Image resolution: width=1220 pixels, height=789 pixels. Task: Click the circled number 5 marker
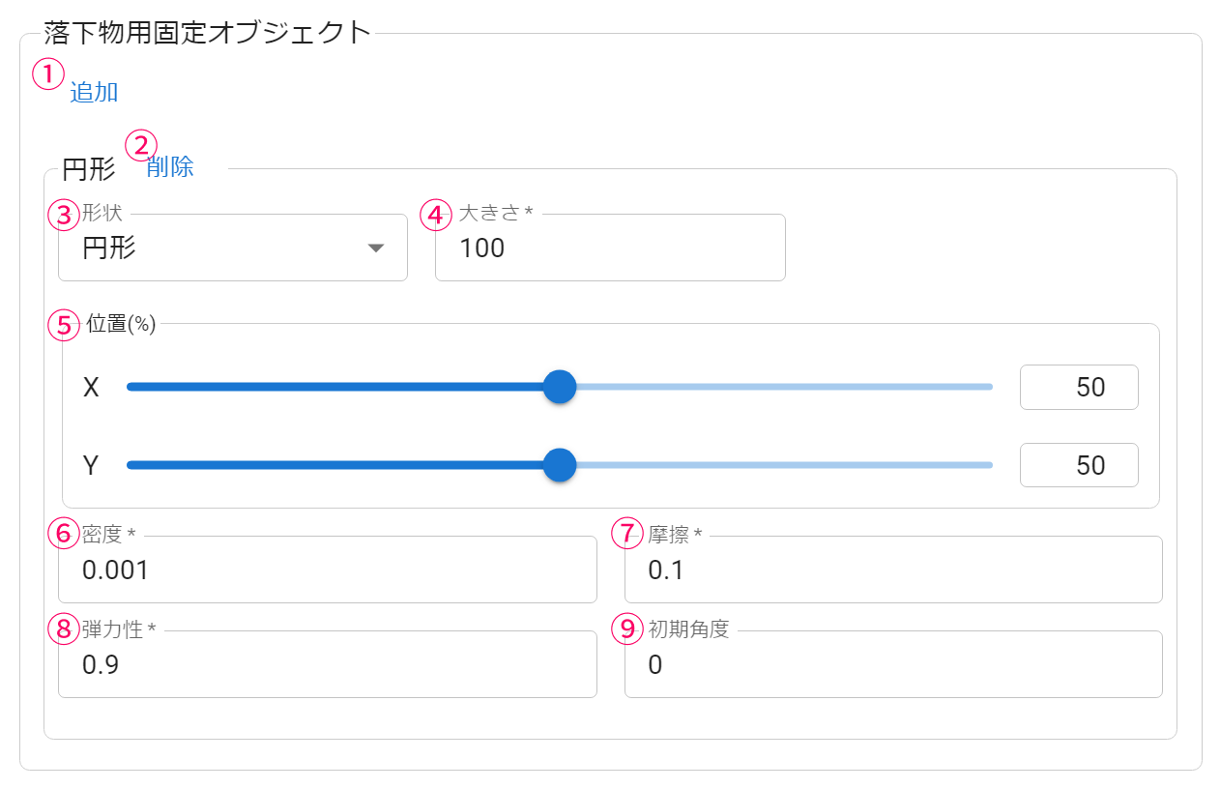click(64, 325)
